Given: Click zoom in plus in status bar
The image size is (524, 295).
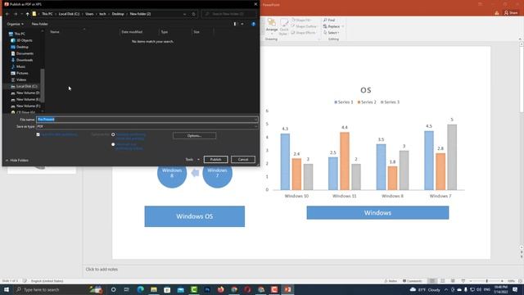Looking at the screenshot, I should coord(502,281).
